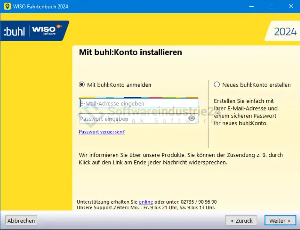300x230 pixels.
Task: Choose "Neues buhl:Konto erstellen" option
Action: pos(217,85)
